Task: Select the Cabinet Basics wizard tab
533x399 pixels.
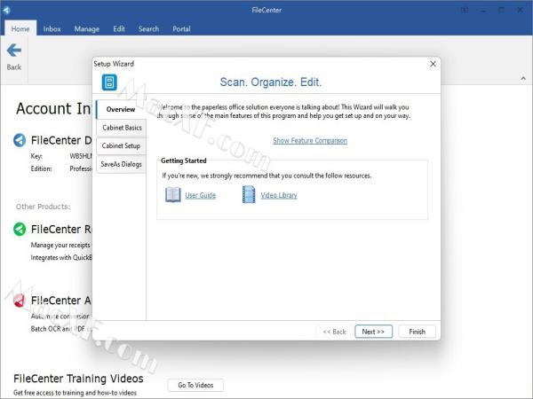Action: pos(122,128)
